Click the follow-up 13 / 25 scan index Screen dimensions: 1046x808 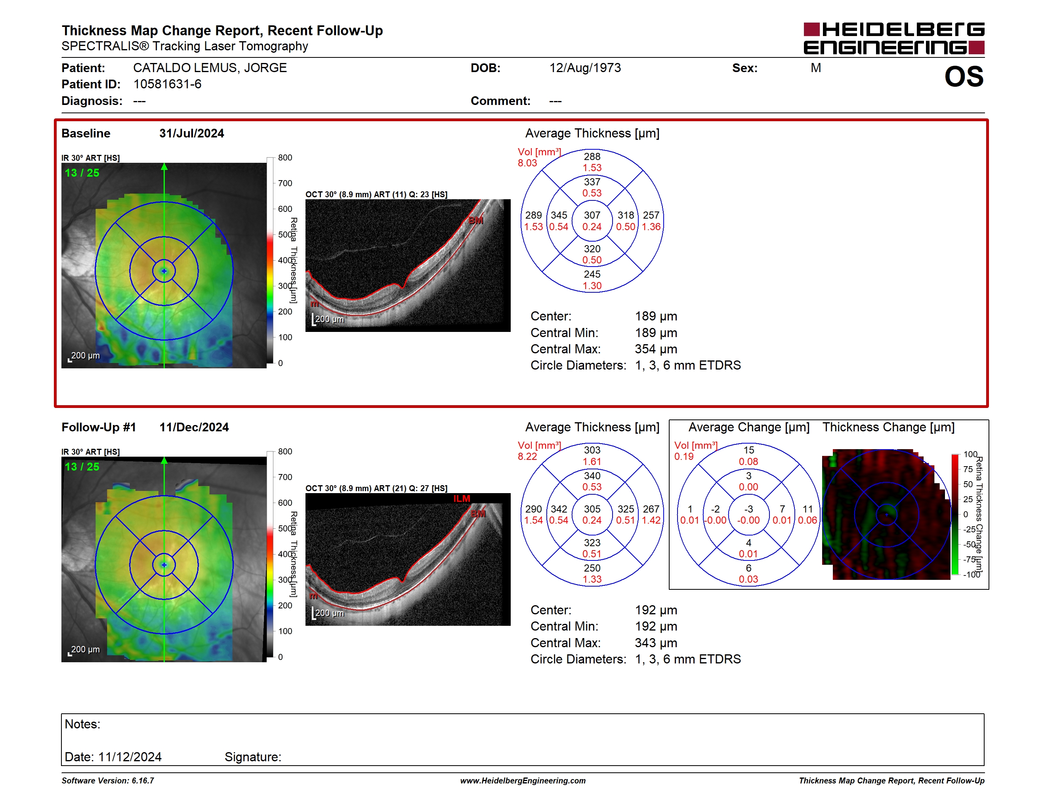82,467
